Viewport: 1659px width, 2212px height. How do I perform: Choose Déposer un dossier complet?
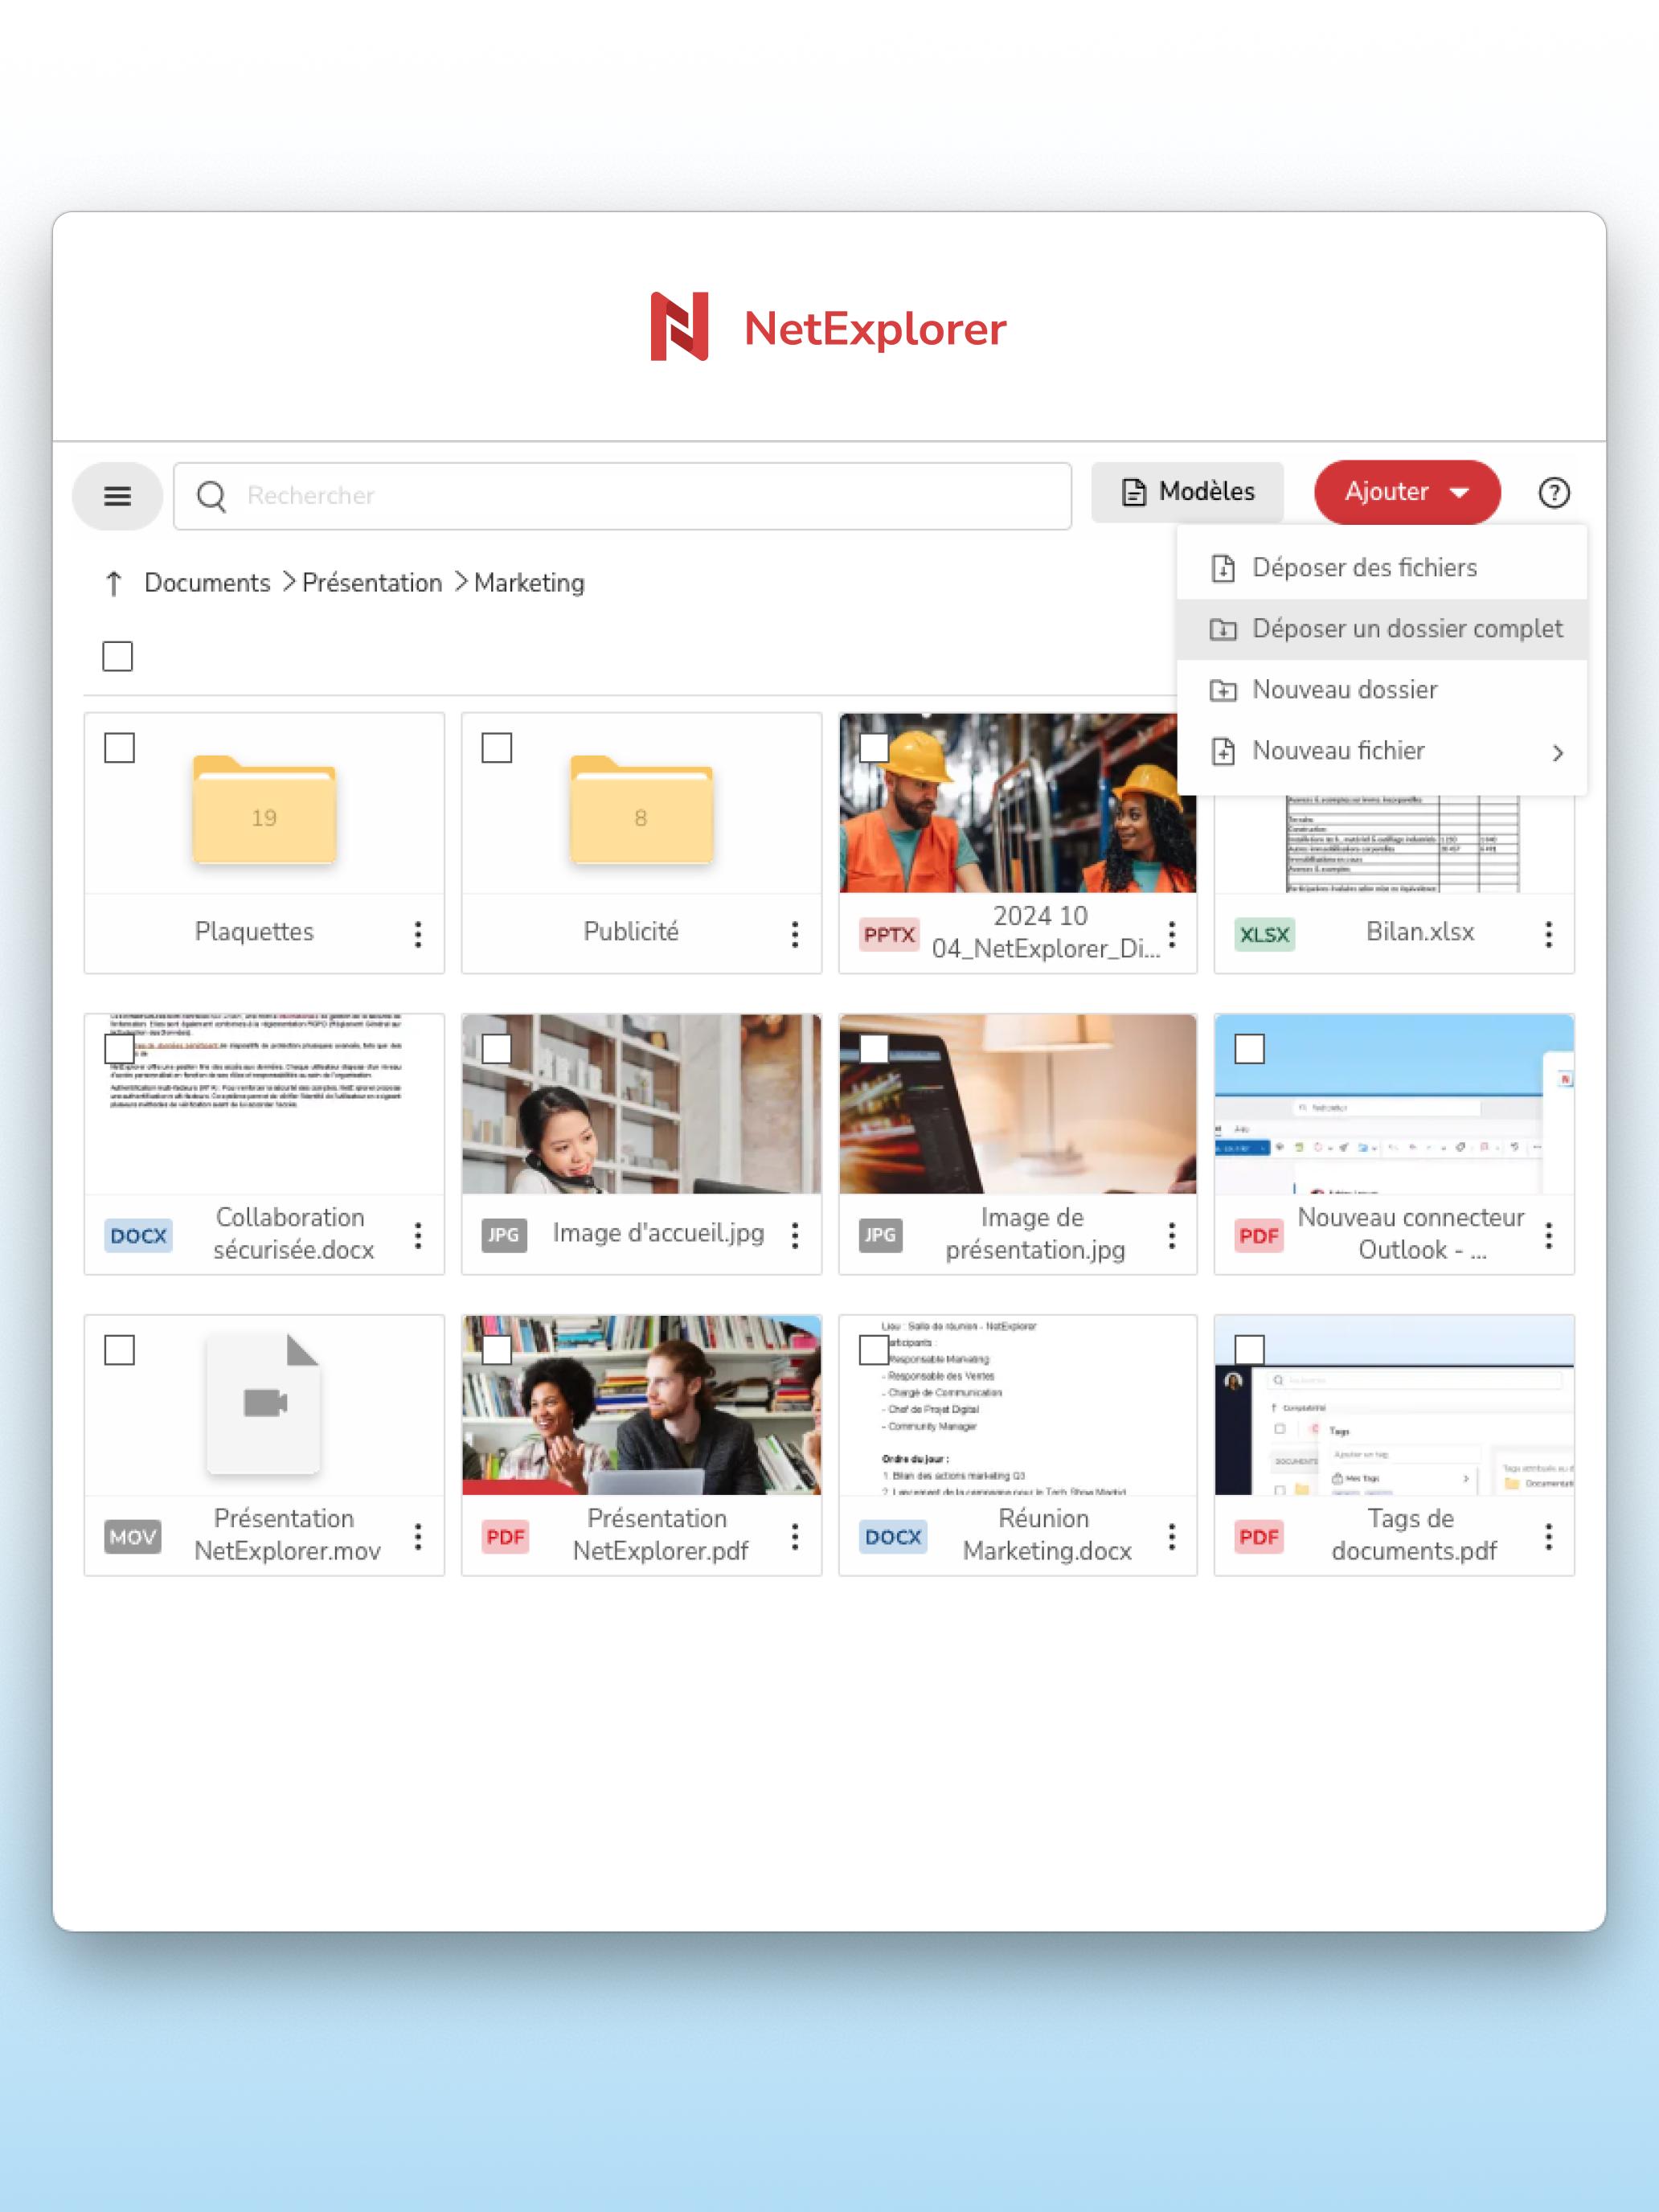pos(1382,629)
